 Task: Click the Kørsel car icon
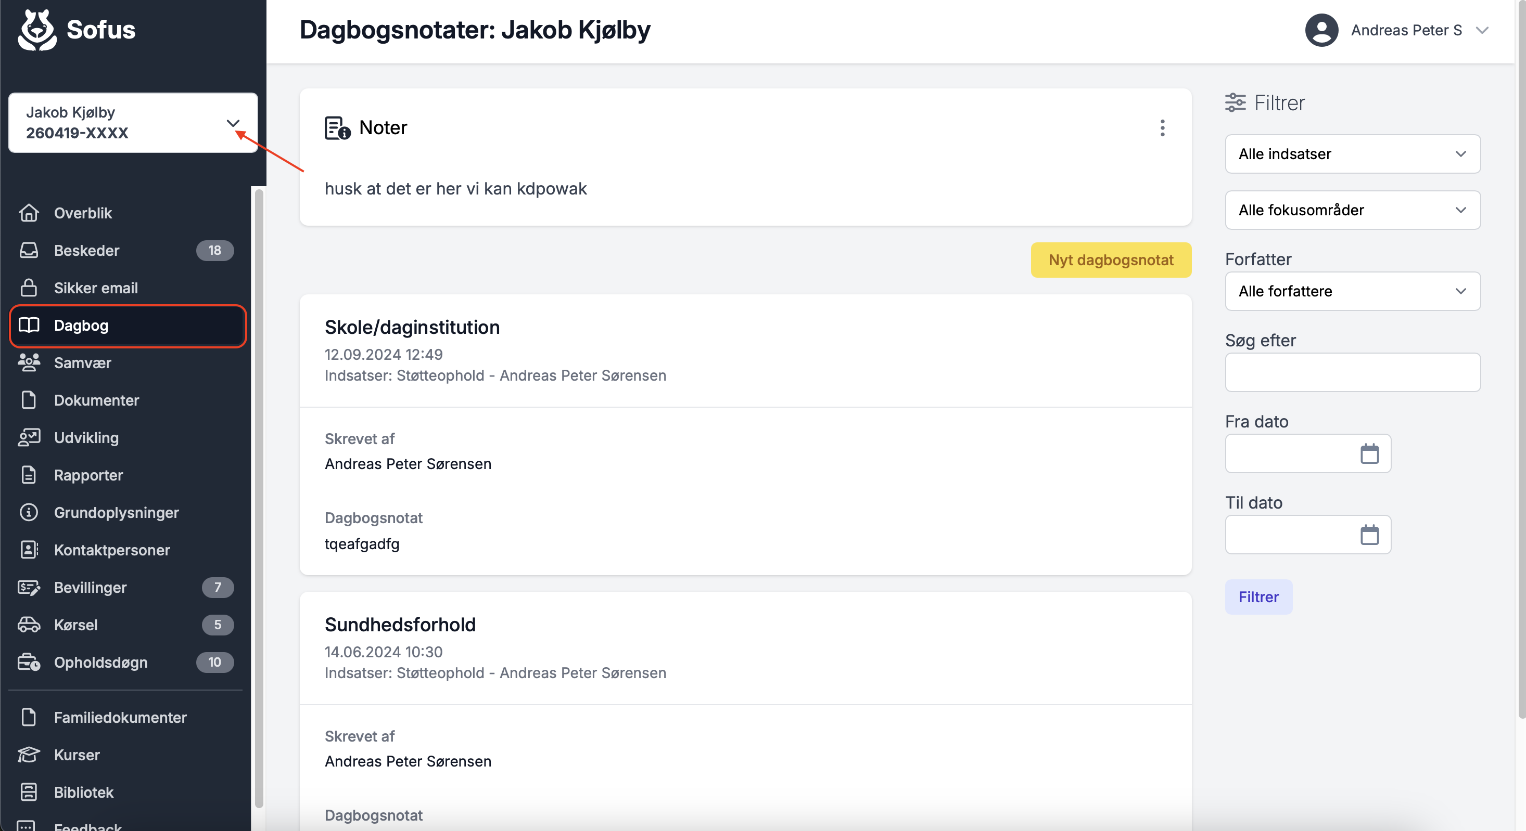click(x=29, y=625)
